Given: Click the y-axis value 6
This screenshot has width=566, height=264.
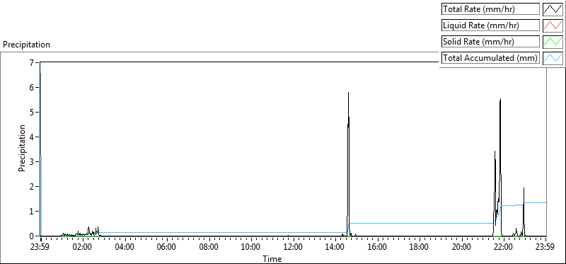Looking at the screenshot, I should click(x=31, y=87).
